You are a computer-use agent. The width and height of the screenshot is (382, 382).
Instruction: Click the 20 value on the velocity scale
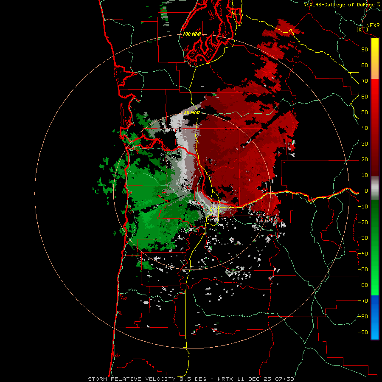[365, 160]
